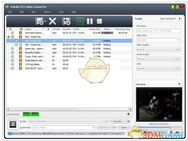Expand the Preview panel arrow
The height and width of the screenshot is (141, 188).
tap(180, 84)
